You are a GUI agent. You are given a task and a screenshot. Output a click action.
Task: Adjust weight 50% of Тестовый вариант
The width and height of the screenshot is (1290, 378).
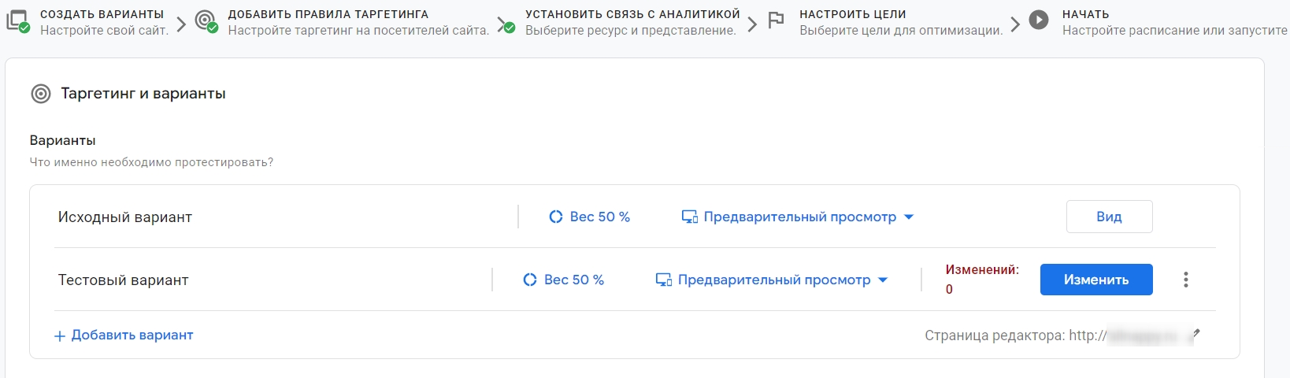pyautogui.click(x=573, y=280)
